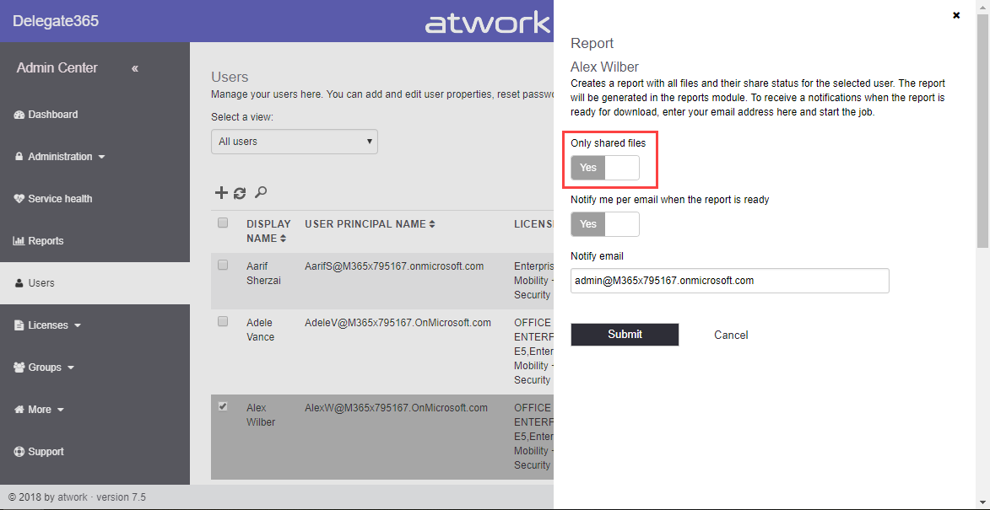Uncheck the Alex Wilber row checkbox
The height and width of the screenshot is (510, 990).
pos(223,406)
